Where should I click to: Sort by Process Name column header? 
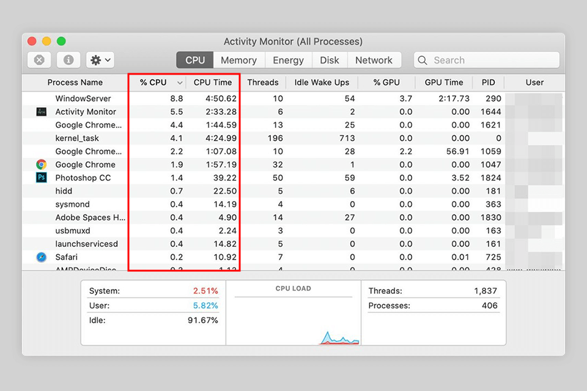click(75, 82)
